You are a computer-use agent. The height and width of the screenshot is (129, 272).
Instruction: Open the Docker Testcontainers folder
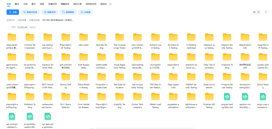[x=138, y=97]
